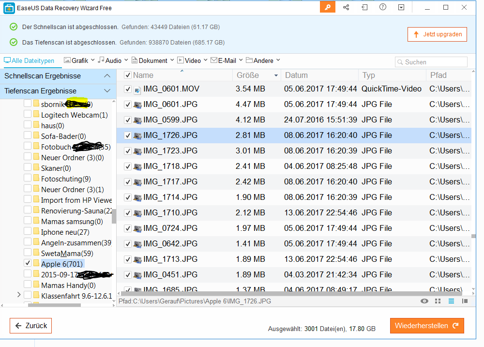Image resolution: width=484 pixels, height=347 pixels.
Task: Expand the Tiefenscan Ergebnisse section chevron
Action: coord(107,91)
